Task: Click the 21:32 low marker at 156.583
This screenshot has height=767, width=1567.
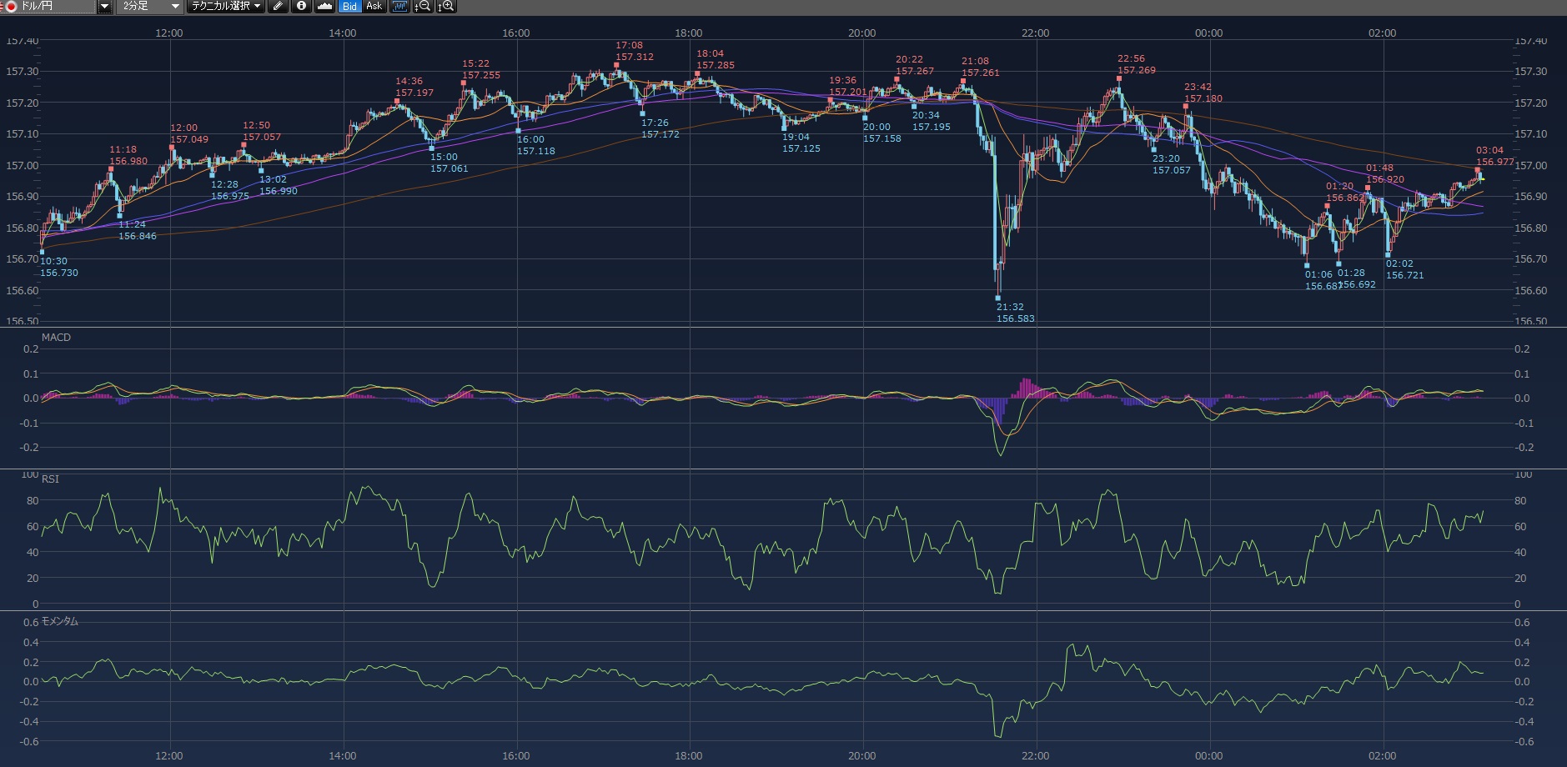Action: pos(998,298)
